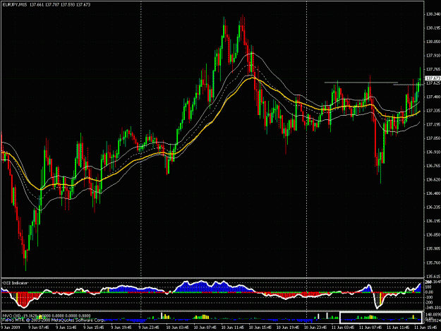This screenshot has width=441, height=331.
Task: Click the 136.195 price scale label
Action: (x=433, y=221)
